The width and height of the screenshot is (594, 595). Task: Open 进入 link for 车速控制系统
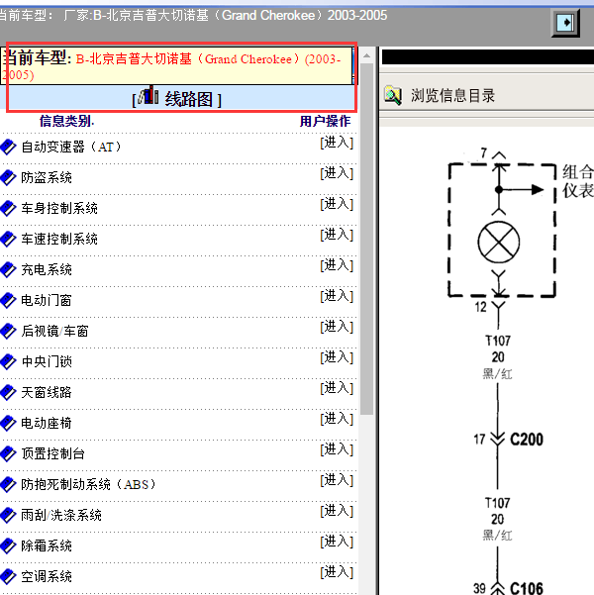point(337,236)
